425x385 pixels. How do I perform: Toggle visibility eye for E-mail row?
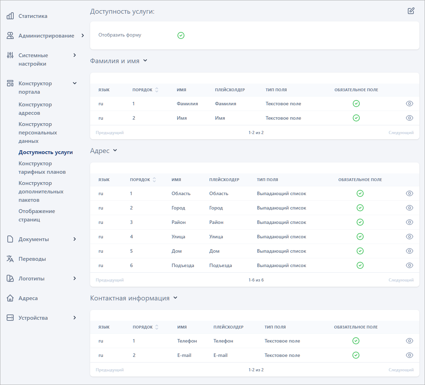(x=409, y=355)
